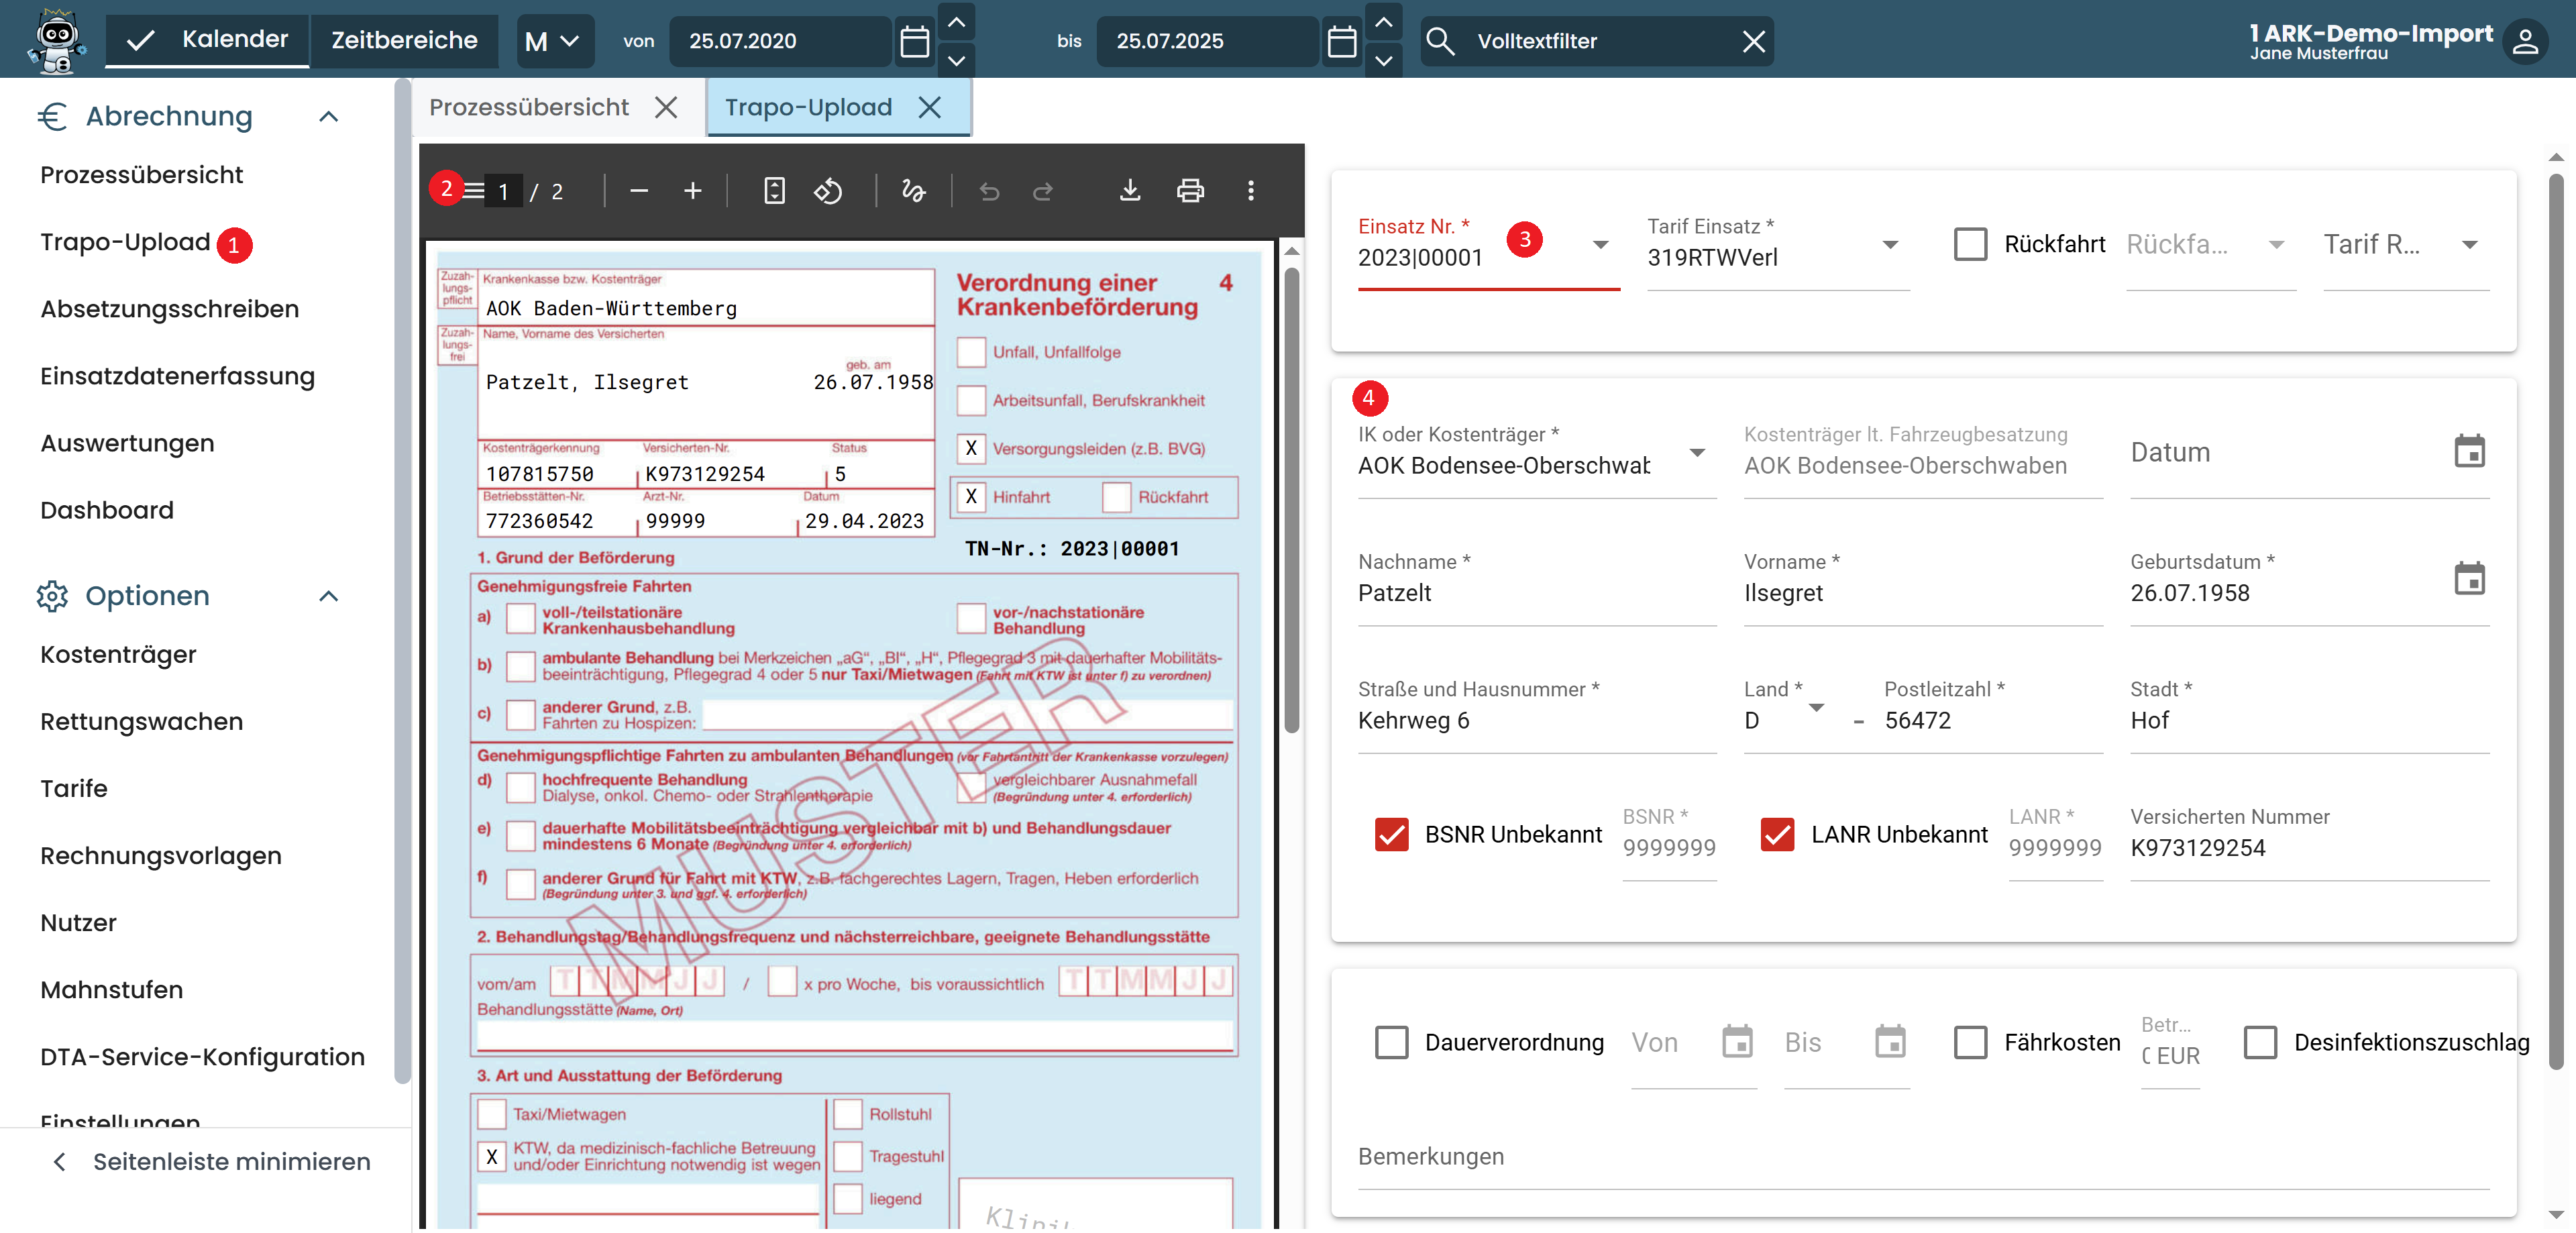2576x1233 pixels.
Task: Uncheck BSNR Unbekannt
Action: tap(1391, 834)
